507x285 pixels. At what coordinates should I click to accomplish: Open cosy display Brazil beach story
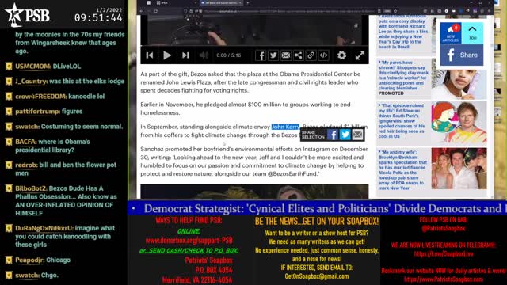pyautogui.click(x=403, y=32)
